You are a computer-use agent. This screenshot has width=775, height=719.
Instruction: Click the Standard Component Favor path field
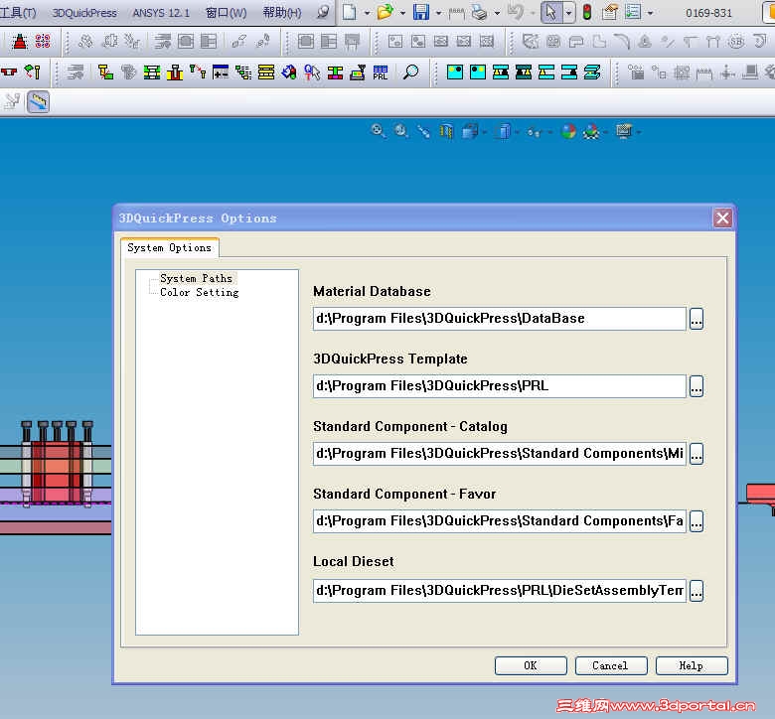tap(499, 520)
